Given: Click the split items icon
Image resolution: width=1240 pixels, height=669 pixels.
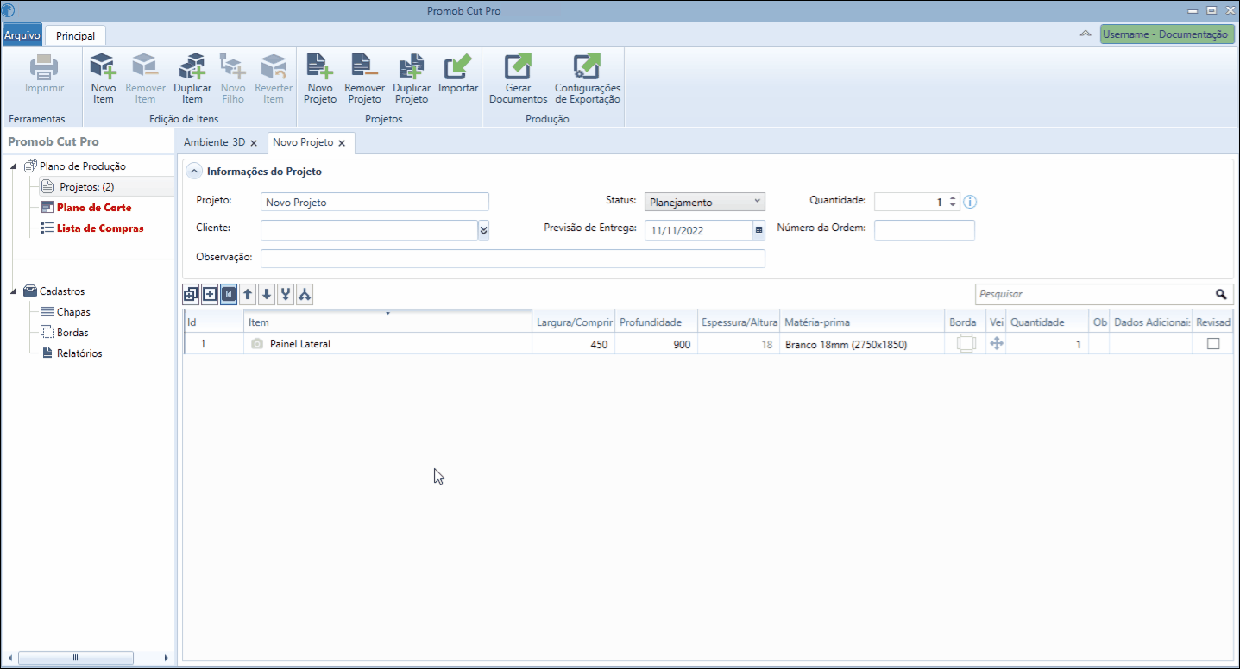Looking at the screenshot, I should click(x=305, y=294).
